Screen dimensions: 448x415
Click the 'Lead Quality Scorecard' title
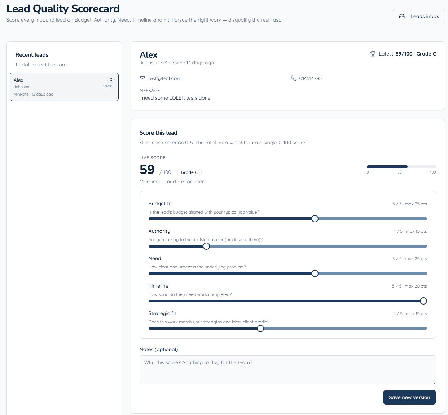(x=63, y=9)
